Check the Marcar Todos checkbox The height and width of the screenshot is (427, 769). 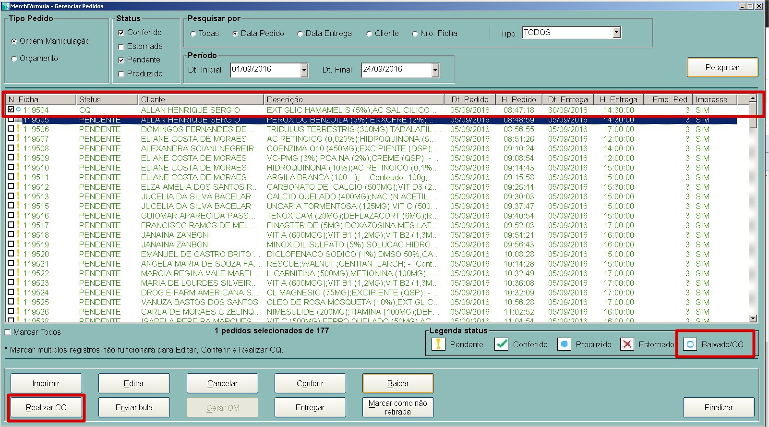(x=8, y=332)
